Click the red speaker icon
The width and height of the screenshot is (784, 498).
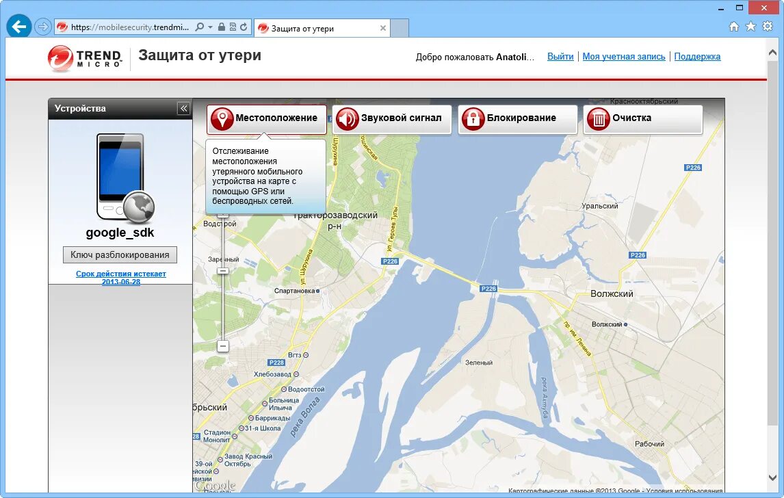[348, 119]
